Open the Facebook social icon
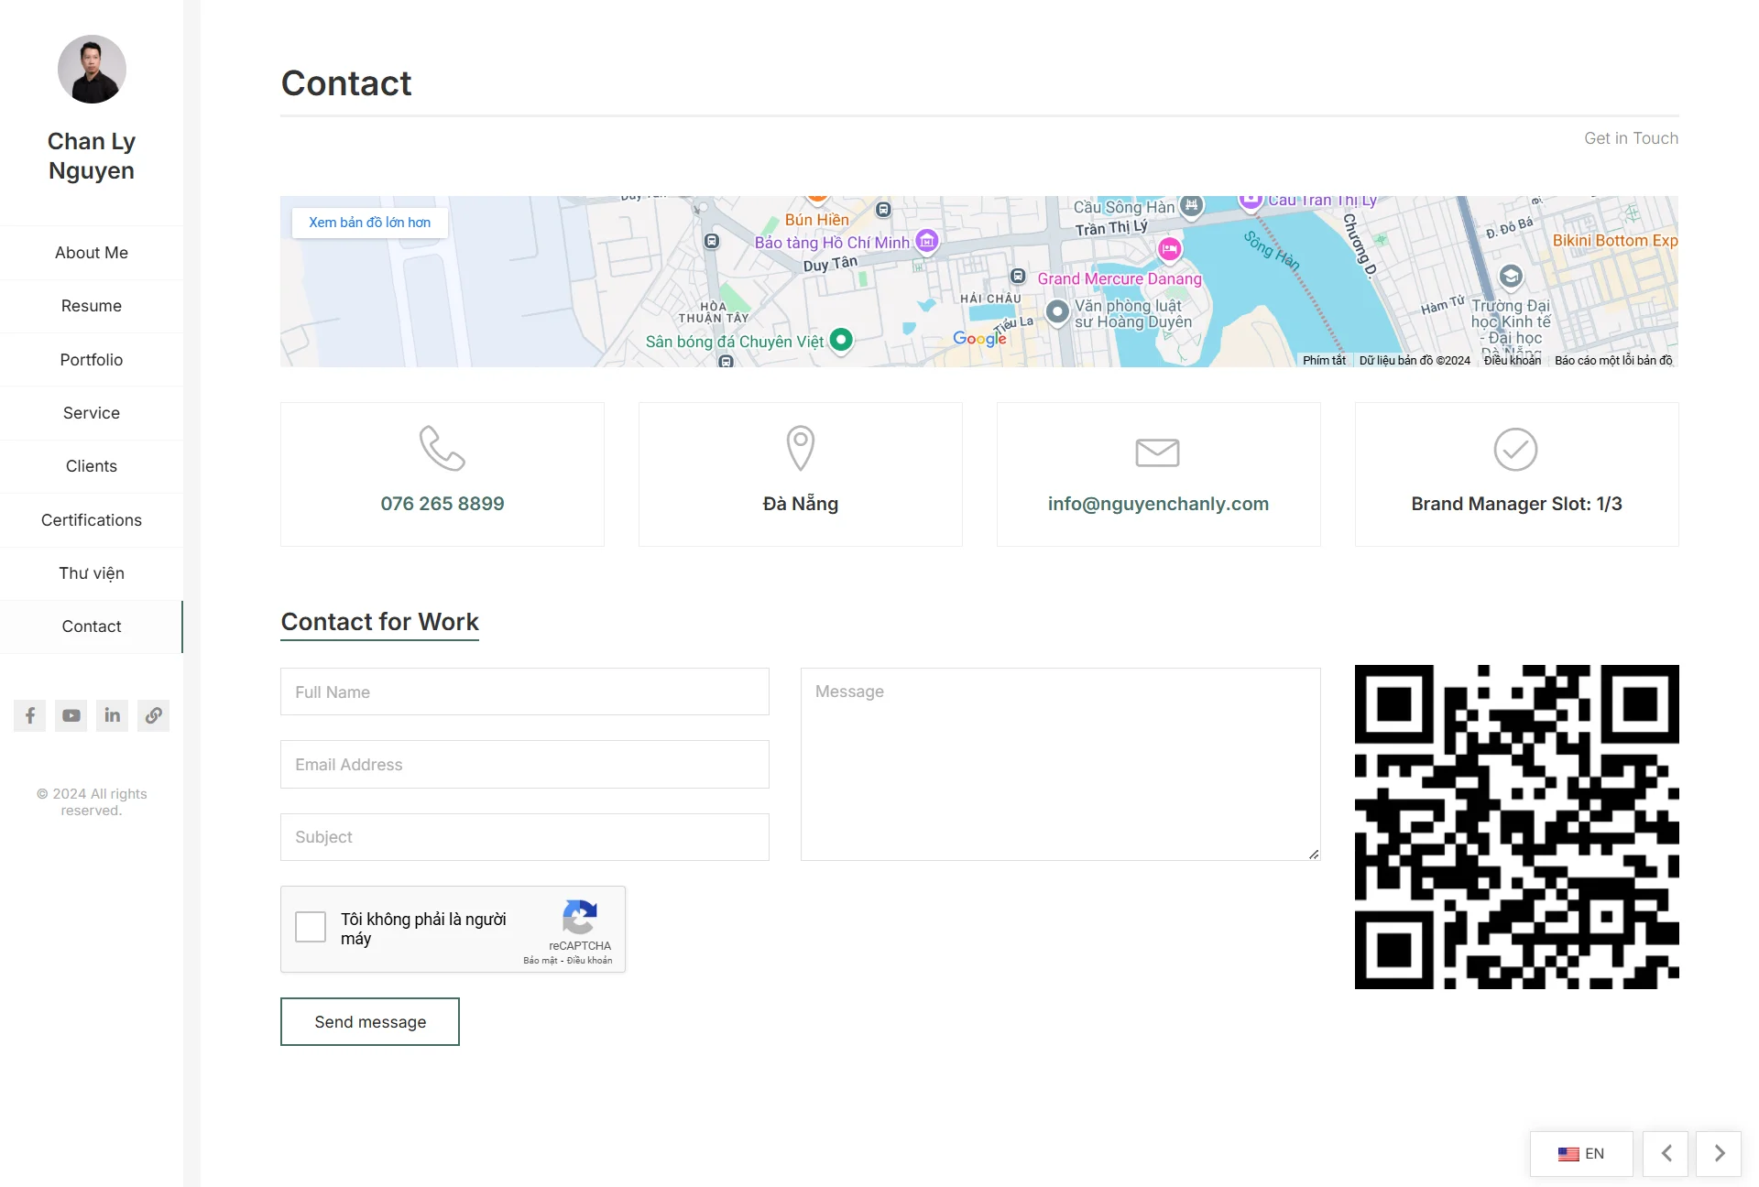1759x1187 pixels. point(30,715)
